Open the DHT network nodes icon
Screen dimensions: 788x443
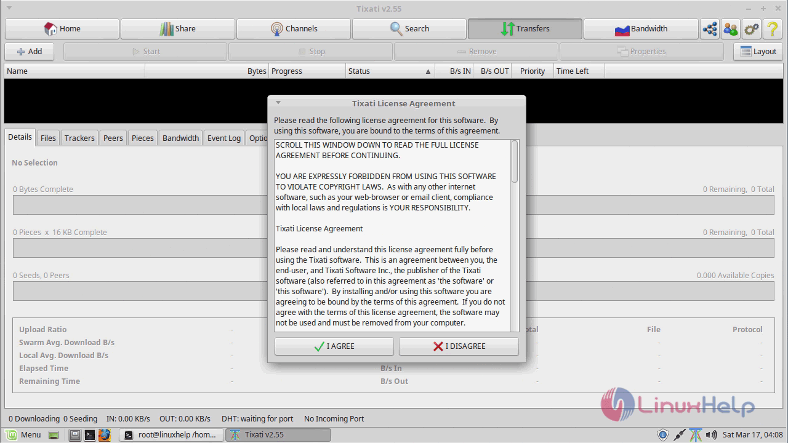tap(710, 29)
